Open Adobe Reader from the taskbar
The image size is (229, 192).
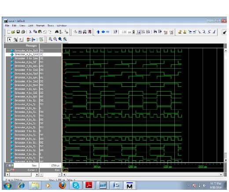tap(89, 185)
